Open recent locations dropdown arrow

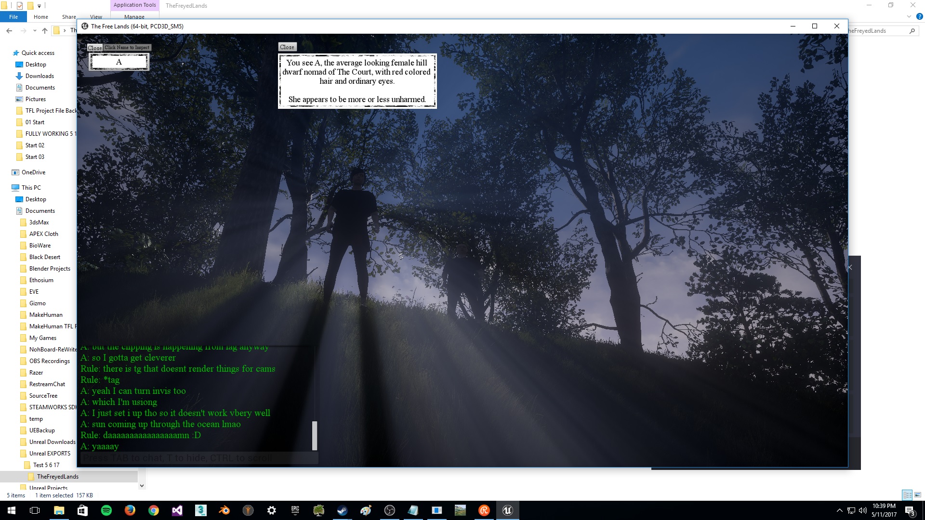pos(35,31)
